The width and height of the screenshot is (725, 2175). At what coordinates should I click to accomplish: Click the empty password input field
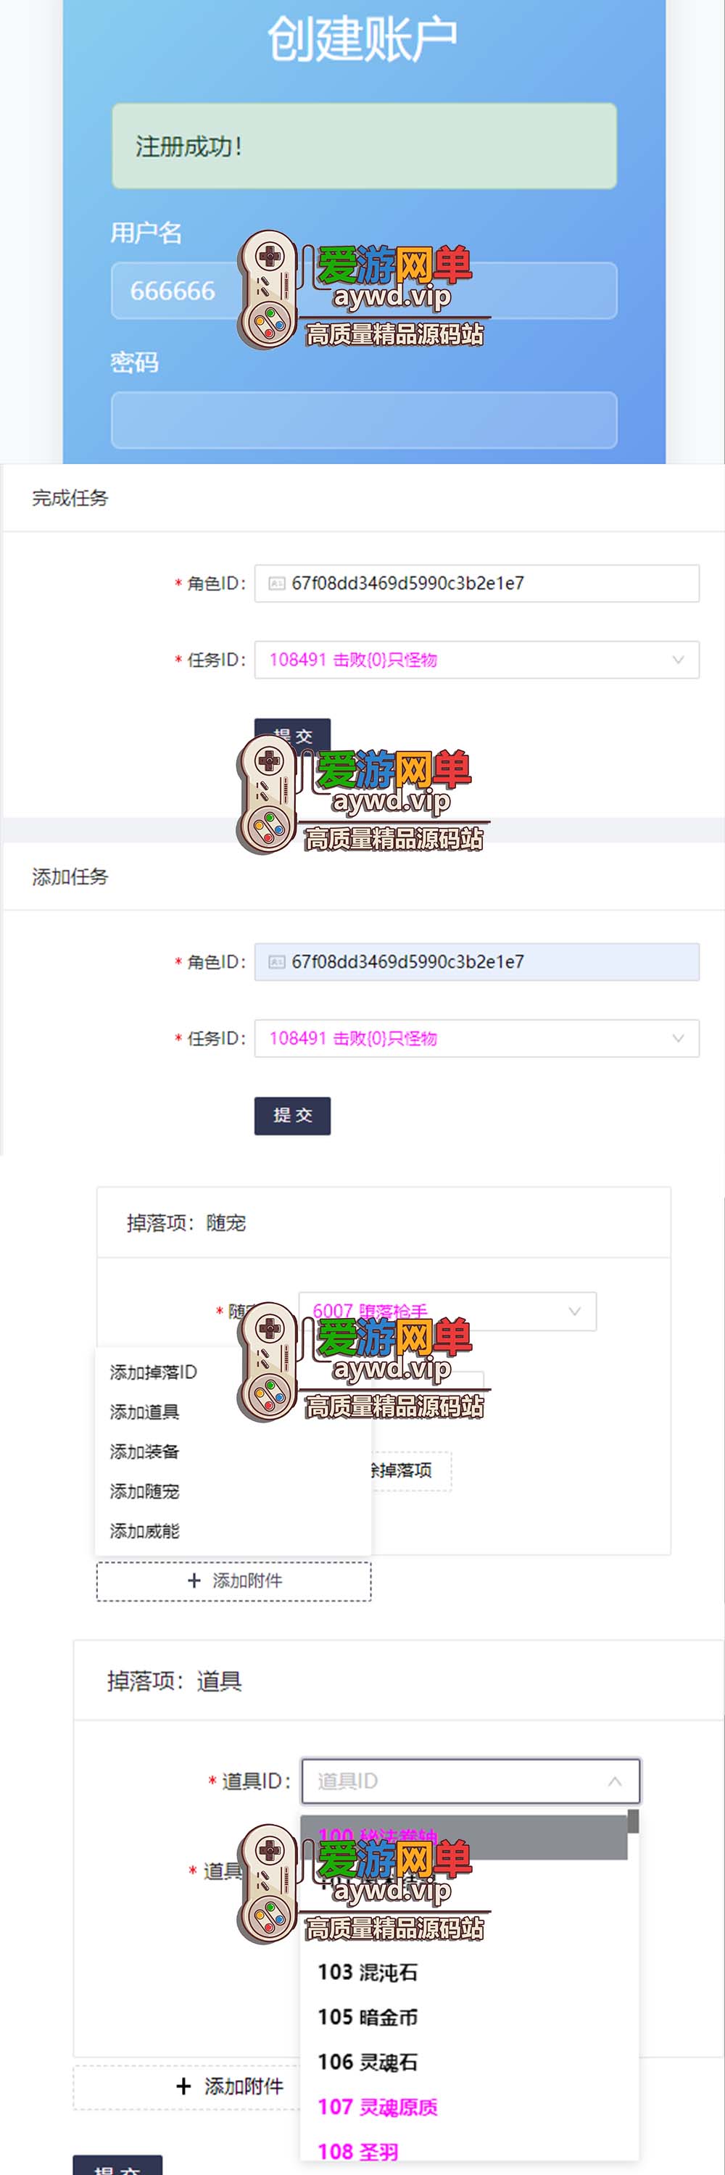pyautogui.click(x=364, y=420)
